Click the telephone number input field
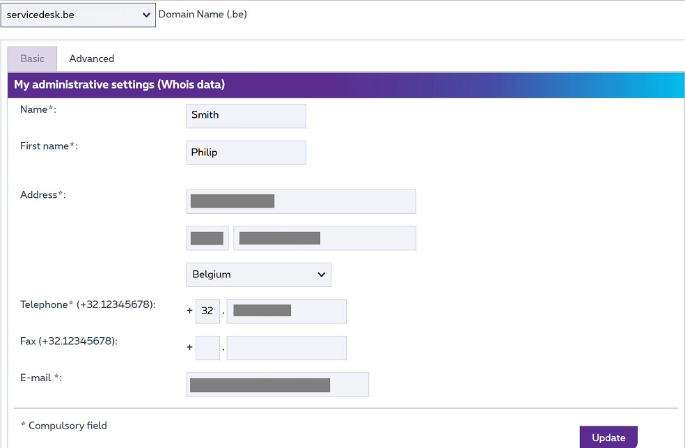The height and width of the screenshot is (448, 685). [286, 311]
